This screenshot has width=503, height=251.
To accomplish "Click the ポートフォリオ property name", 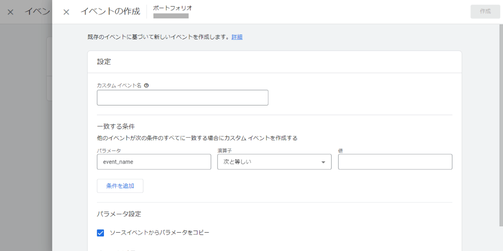I will [173, 8].
